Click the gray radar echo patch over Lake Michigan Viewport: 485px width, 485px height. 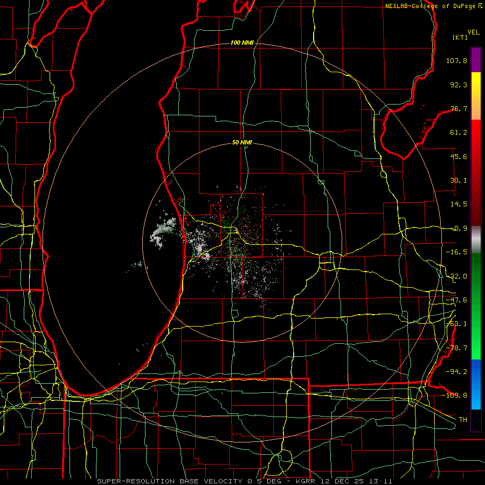(x=162, y=232)
